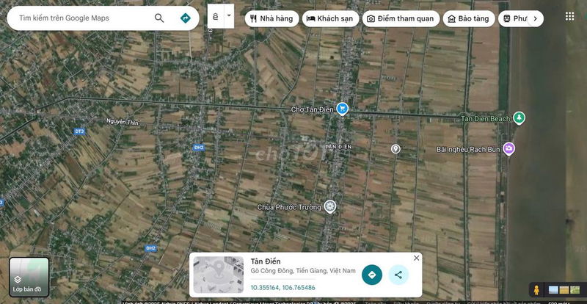Close the Tân Điền info card
The height and width of the screenshot is (304, 587).
tap(417, 258)
